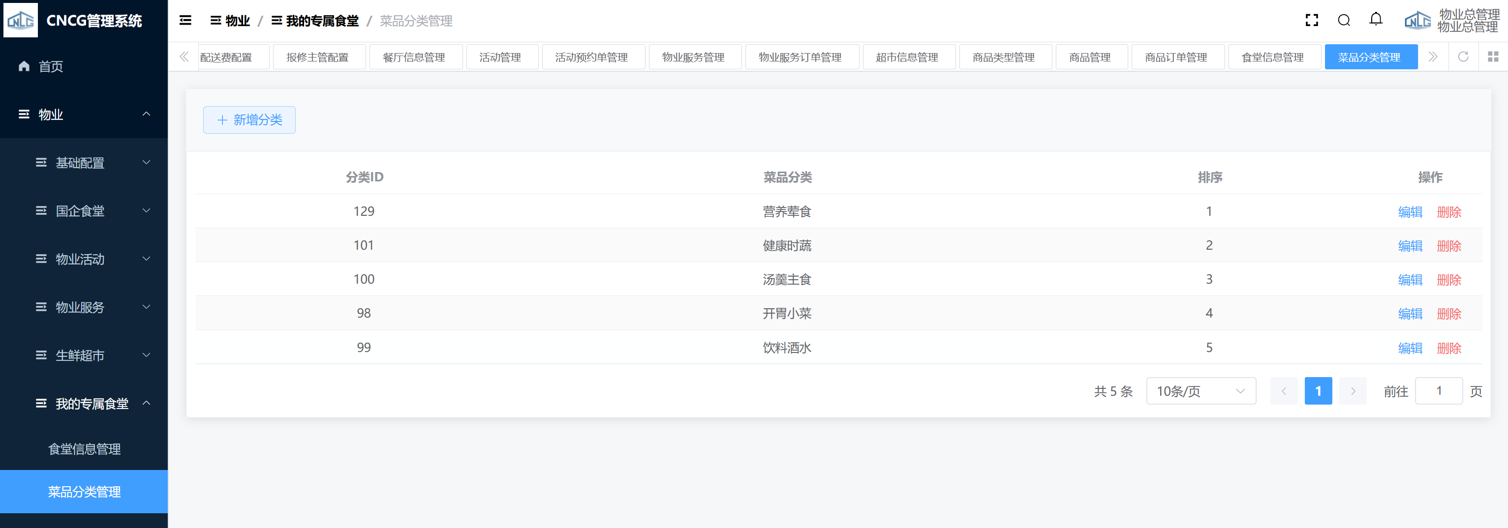Refresh the current tab page
1508x528 pixels.
coord(1462,57)
